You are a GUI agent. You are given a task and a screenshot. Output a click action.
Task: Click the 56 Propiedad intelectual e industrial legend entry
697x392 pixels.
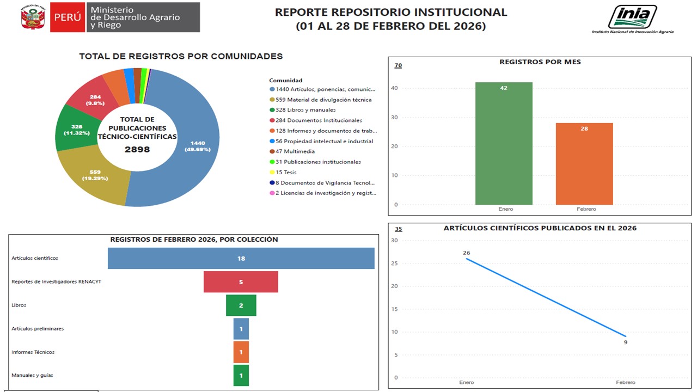point(321,141)
